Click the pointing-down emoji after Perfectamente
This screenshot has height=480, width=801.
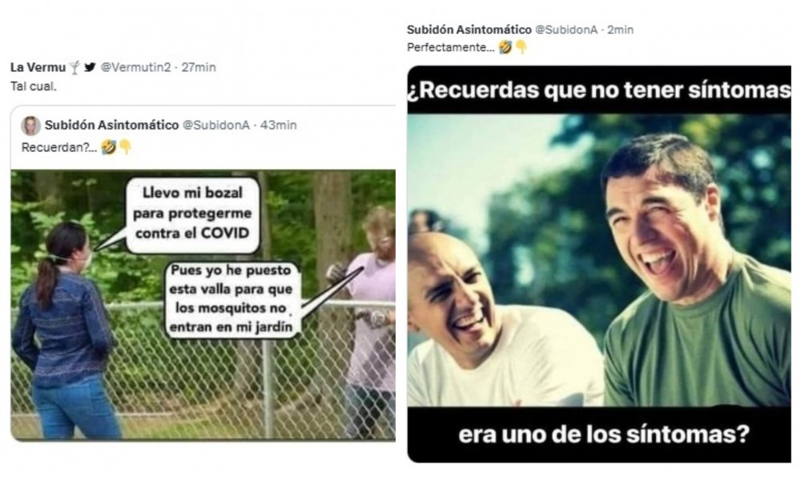[521, 47]
